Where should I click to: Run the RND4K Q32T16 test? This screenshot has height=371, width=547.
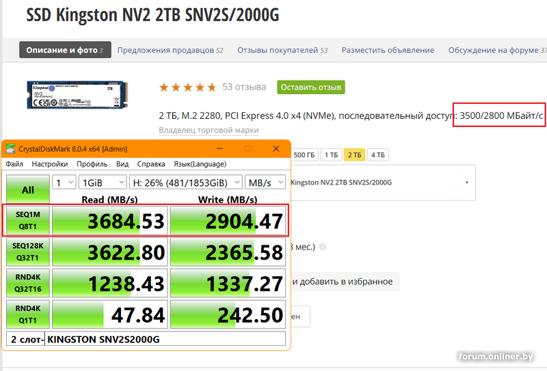(x=28, y=283)
